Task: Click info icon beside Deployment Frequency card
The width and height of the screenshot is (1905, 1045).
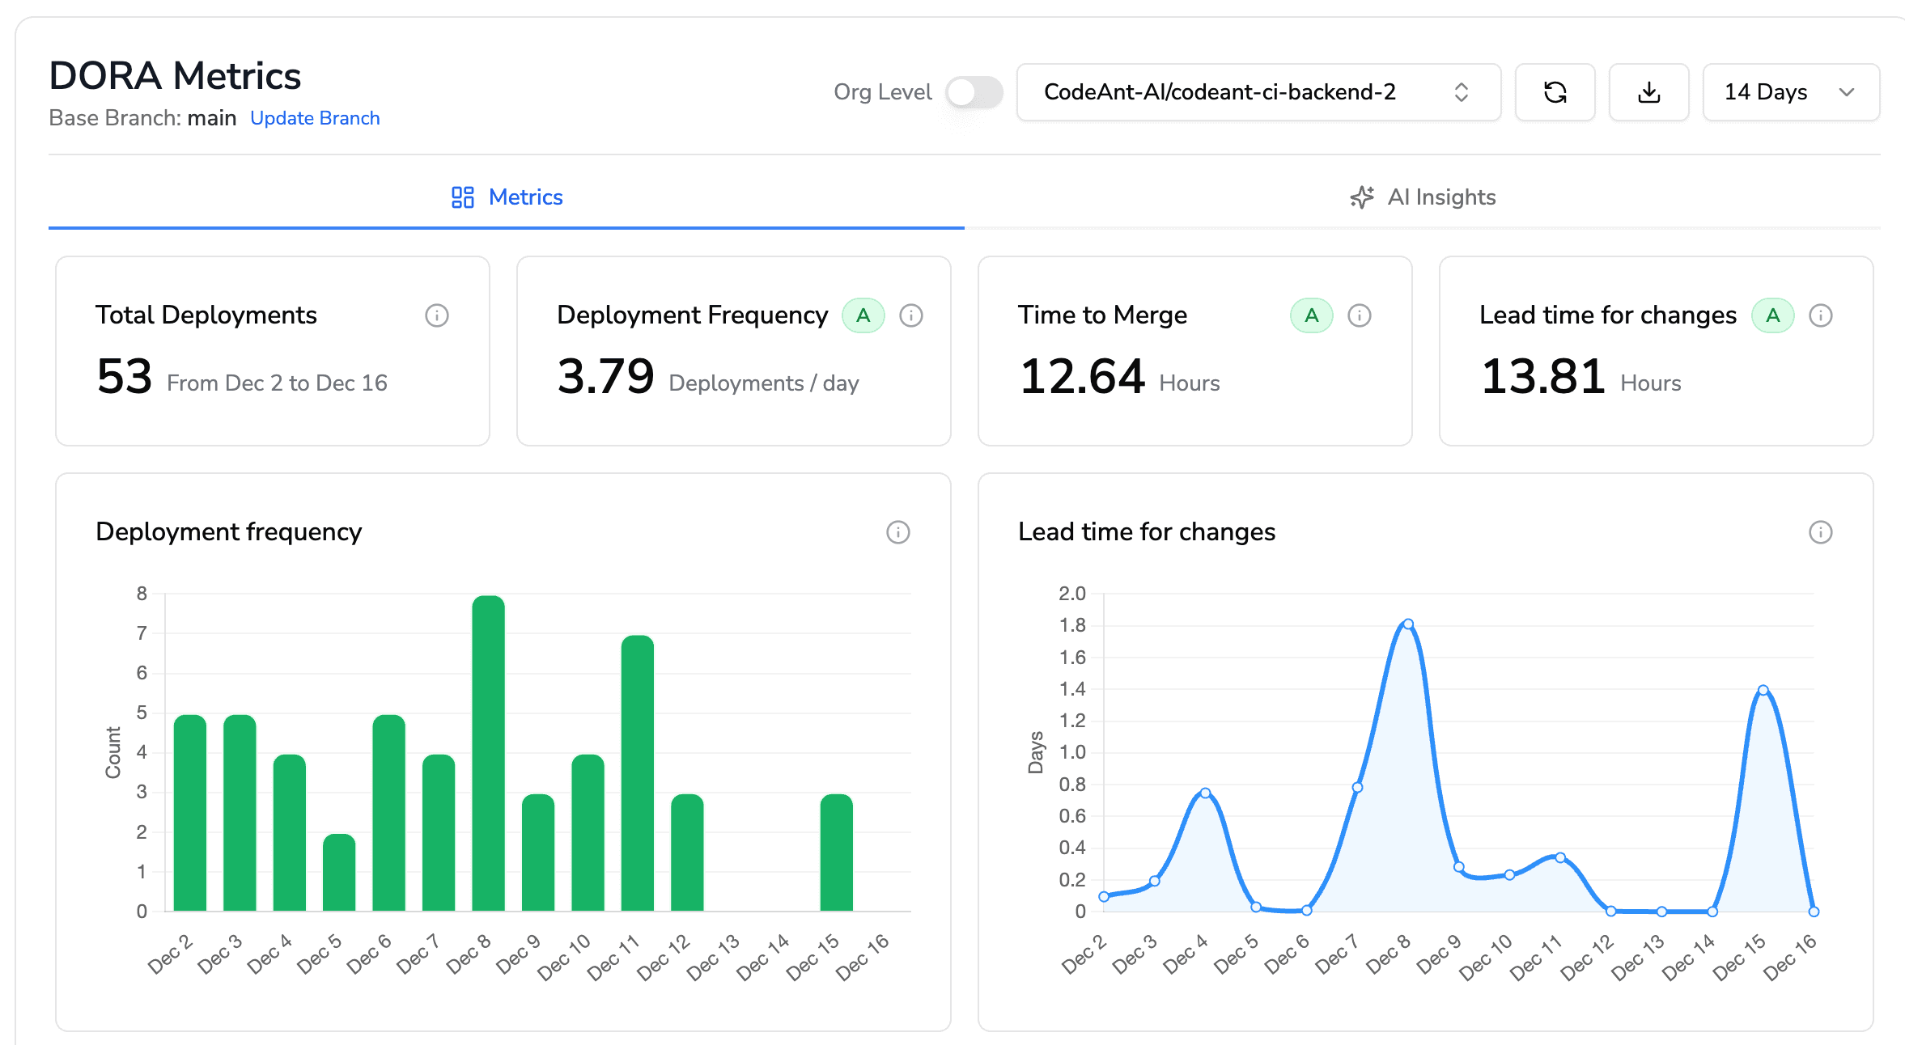Action: (x=911, y=315)
